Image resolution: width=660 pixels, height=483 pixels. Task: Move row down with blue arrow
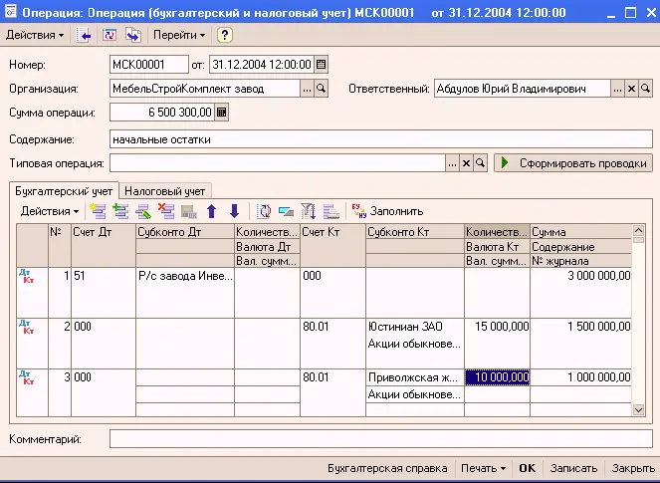click(x=235, y=211)
